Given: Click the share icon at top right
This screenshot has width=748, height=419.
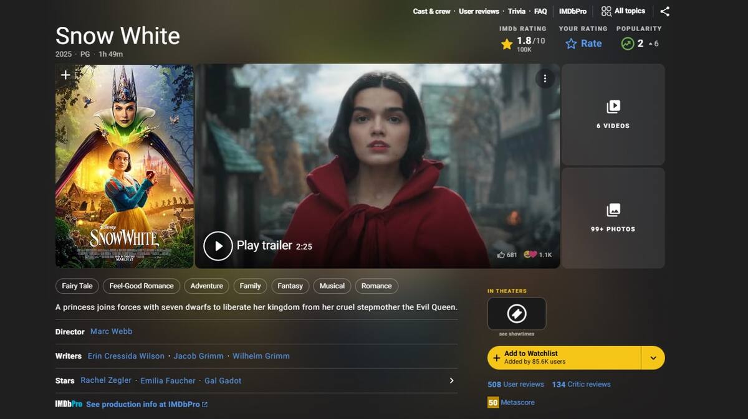Looking at the screenshot, I should (665, 11).
